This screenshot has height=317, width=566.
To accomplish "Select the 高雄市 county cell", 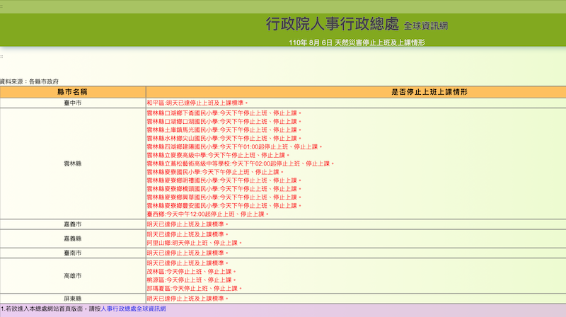I will click(73, 276).
